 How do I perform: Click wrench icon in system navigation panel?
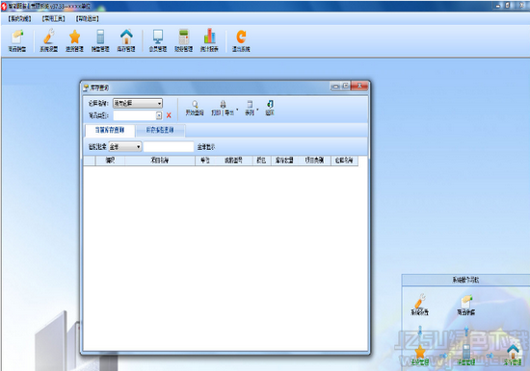tap(420, 301)
